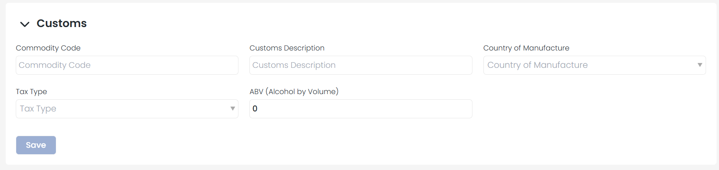Click the Customs section heading
This screenshot has width=719, height=170.
[x=62, y=23]
